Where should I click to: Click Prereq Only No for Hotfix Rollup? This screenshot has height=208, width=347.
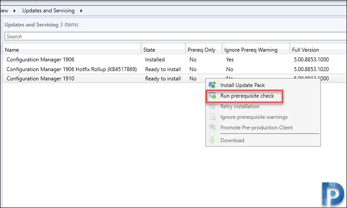click(193, 69)
